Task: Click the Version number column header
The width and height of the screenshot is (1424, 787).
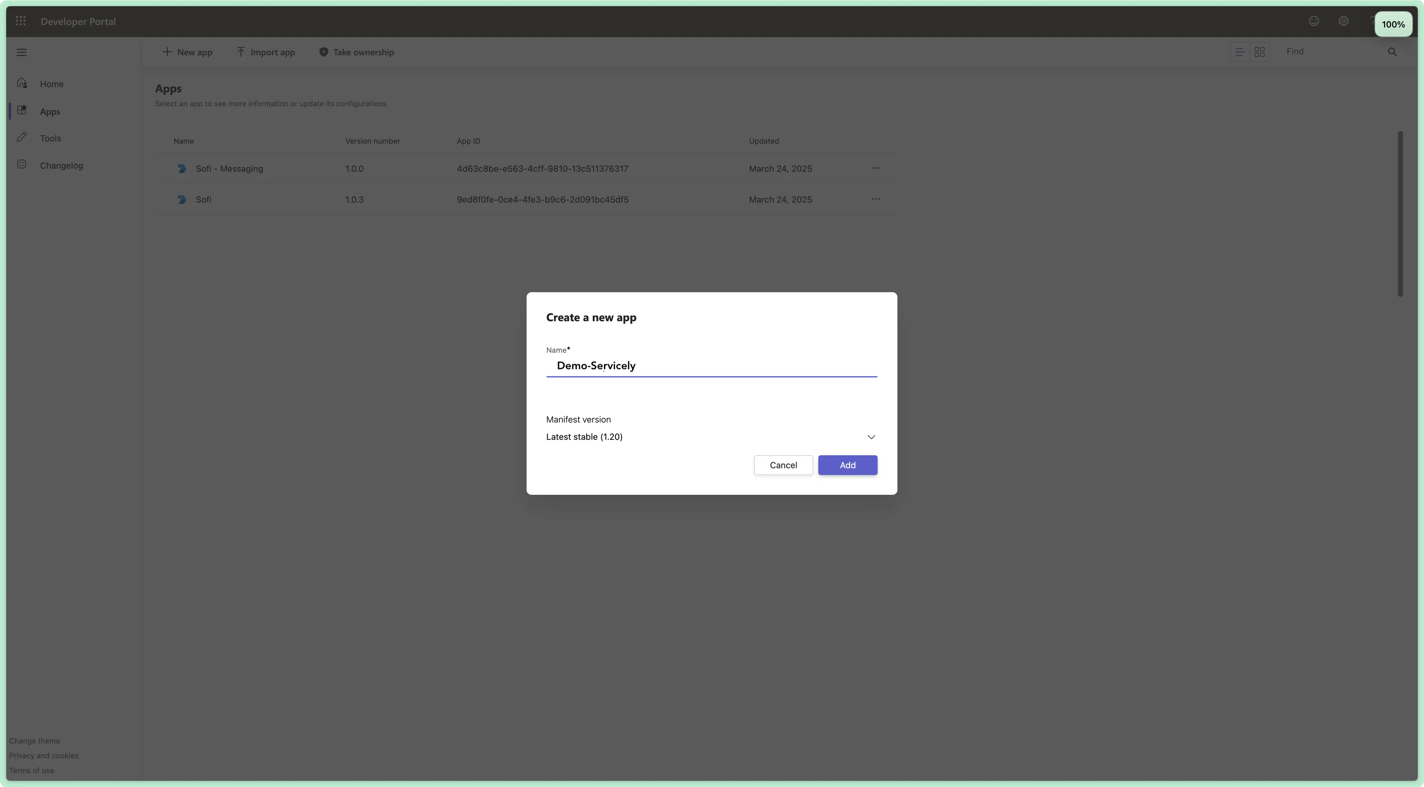Action: tap(373, 141)
